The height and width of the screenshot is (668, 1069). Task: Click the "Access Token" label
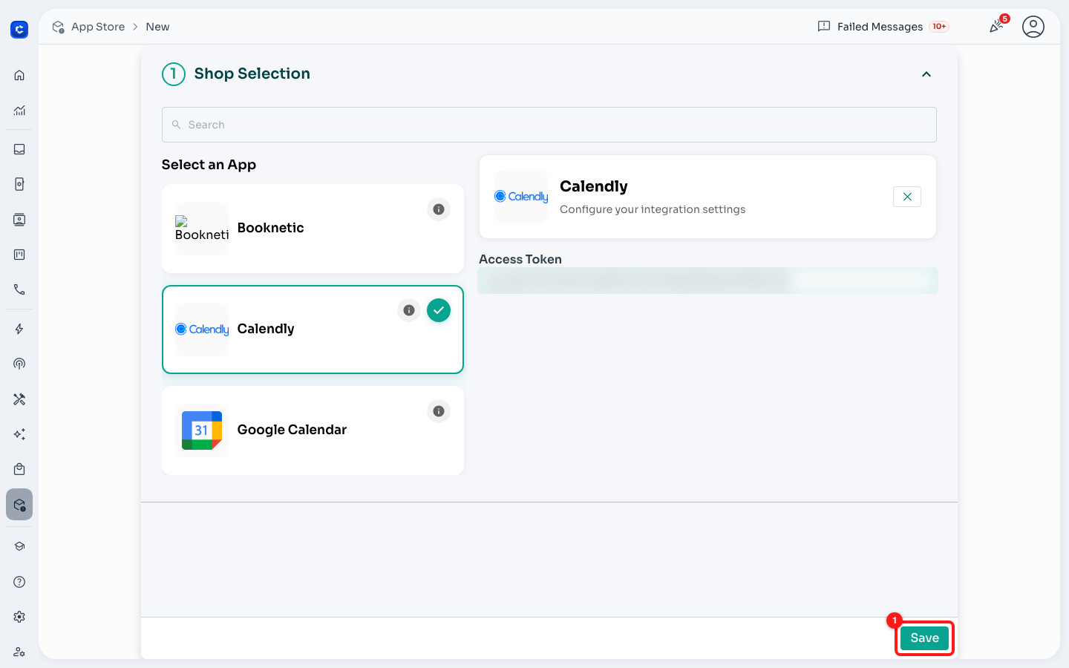(520, 259)
